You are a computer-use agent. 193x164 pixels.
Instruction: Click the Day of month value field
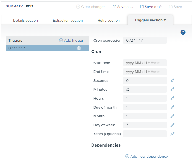145,107
